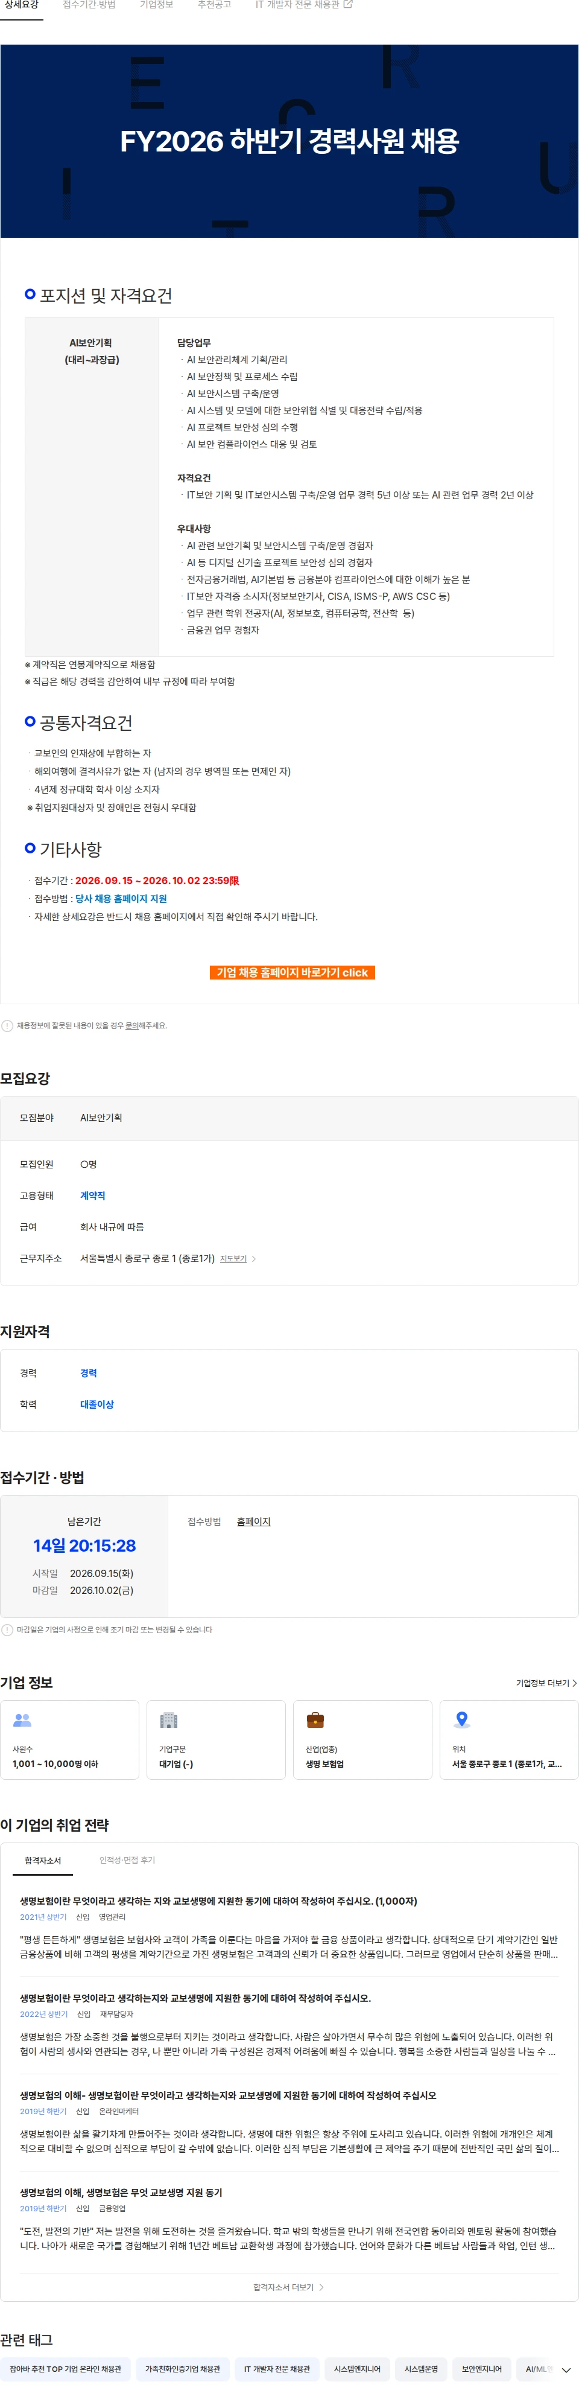Expand the 관련 태그 list with chevron
This screenshot has width=579, height=2402.
[566, 2369]
